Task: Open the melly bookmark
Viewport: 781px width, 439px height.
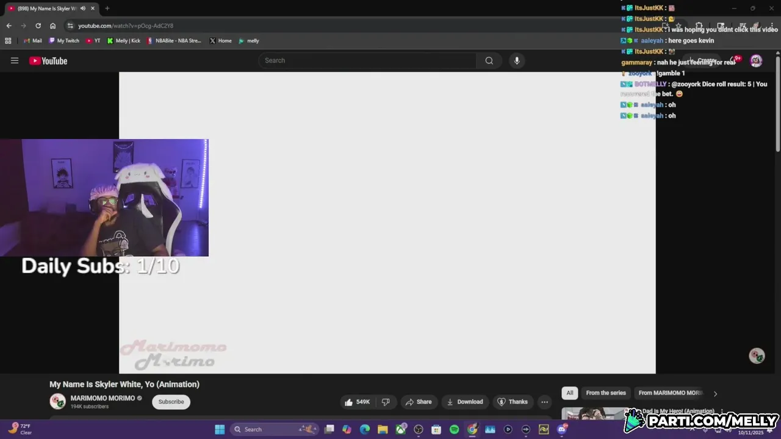Action: [x=249, y=41]
